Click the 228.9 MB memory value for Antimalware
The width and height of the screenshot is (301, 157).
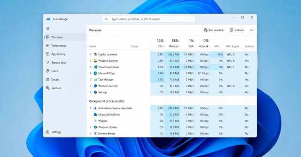(x=173, y=108)
